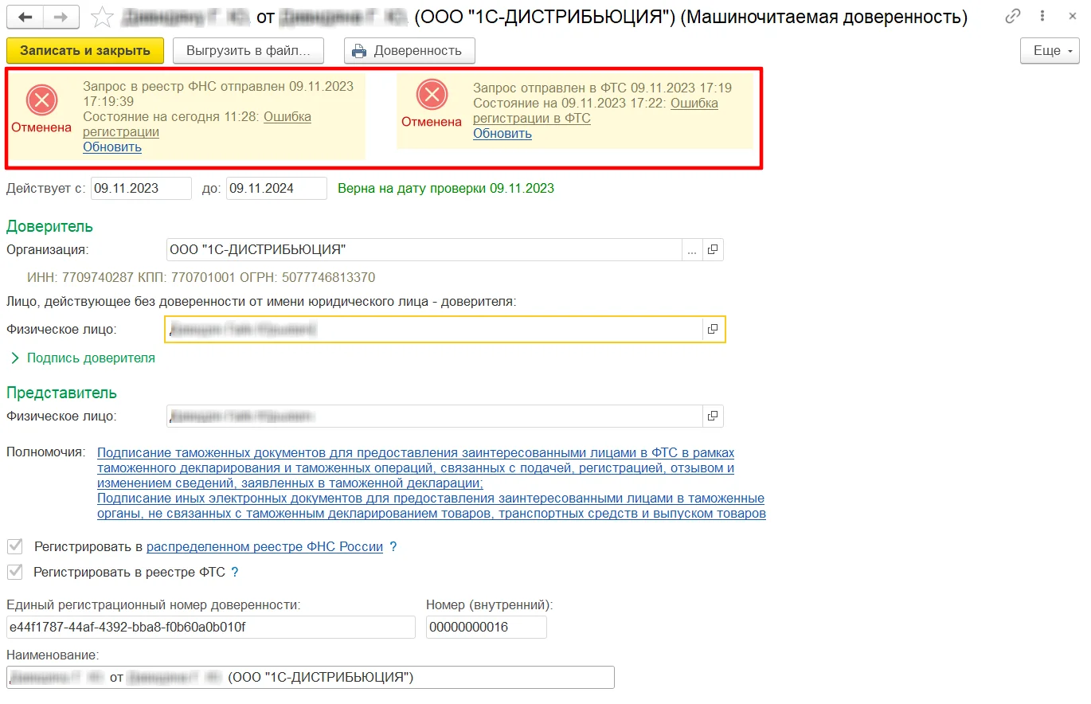Screen dimensions: 1091x704
Task: Toggle Регистрировать в распределенном реестре ФНС checkbox
Action: (15, 547)
